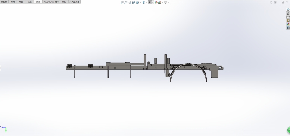Click left panel collapse icon top right

pyautogui.click(x=271, y=2)
